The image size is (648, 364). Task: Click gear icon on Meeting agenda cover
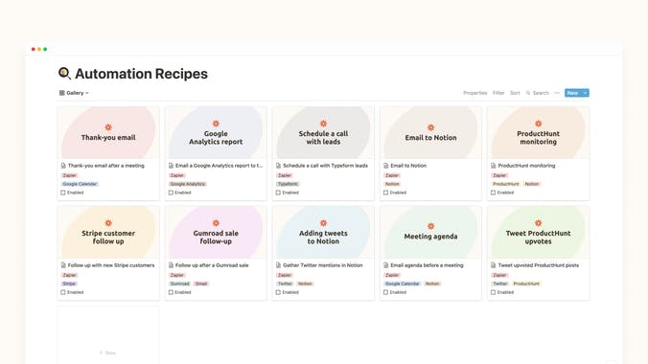click(x=430, y=226)
